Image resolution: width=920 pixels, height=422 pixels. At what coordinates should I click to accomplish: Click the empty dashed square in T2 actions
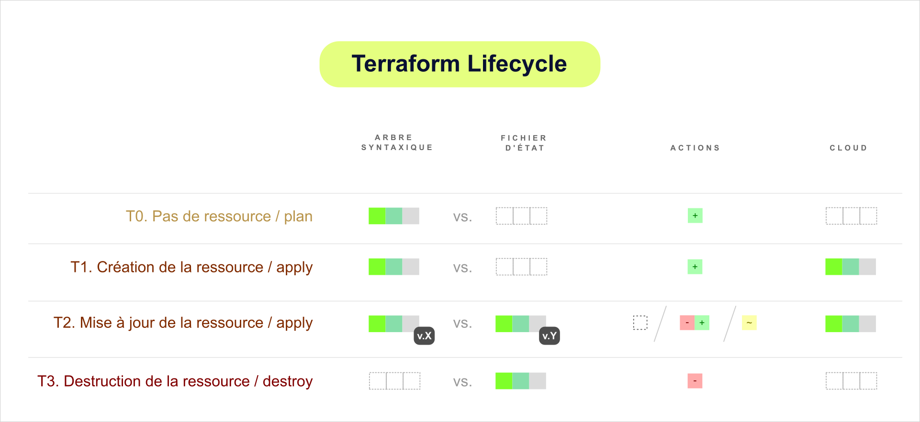pos(640,323)
